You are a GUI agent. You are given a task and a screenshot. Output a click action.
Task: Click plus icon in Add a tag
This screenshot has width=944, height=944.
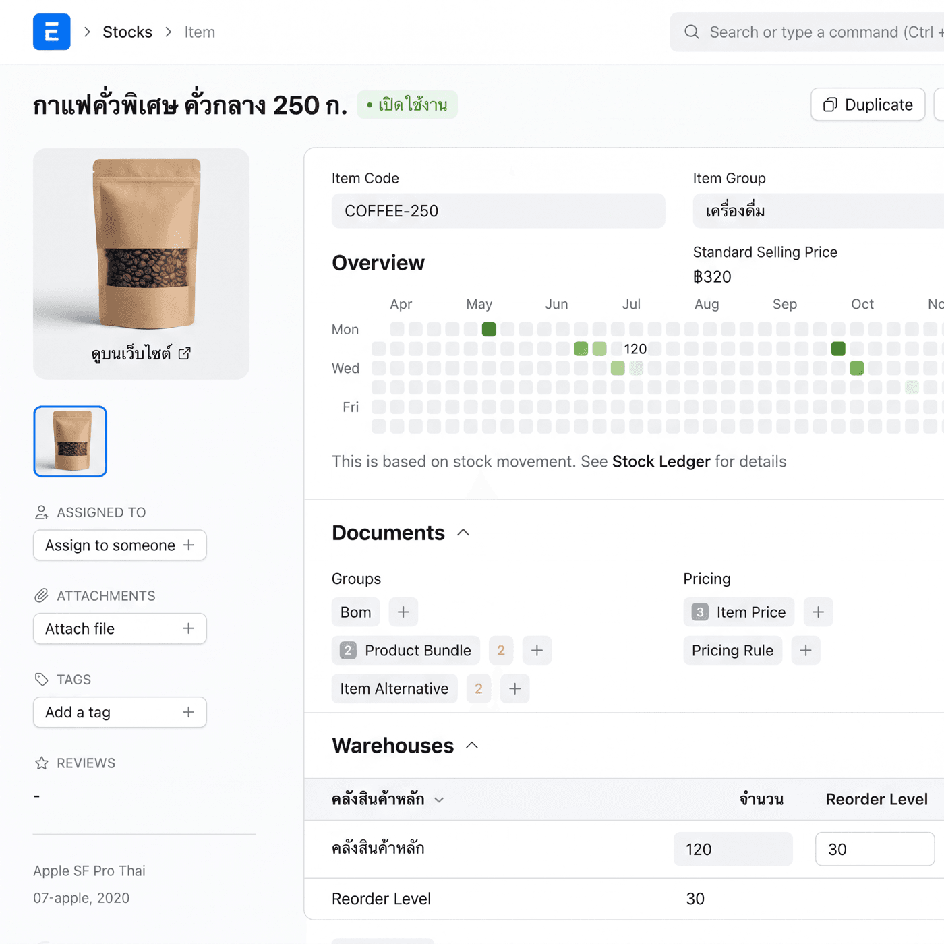[189, 712]
